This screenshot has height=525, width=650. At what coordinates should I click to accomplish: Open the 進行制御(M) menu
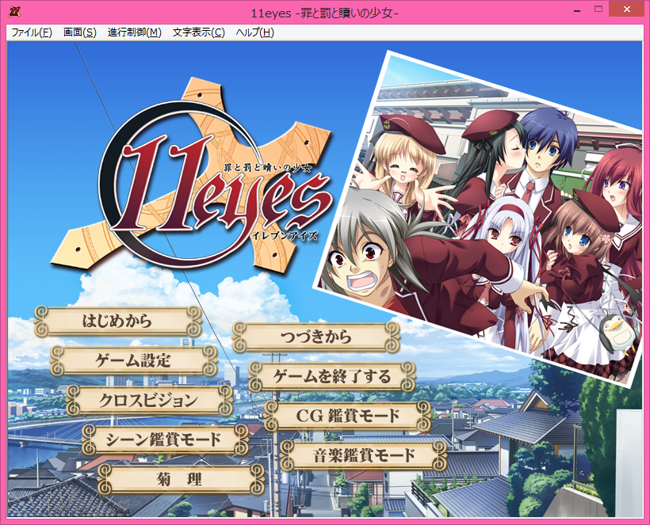pos(134,32)
